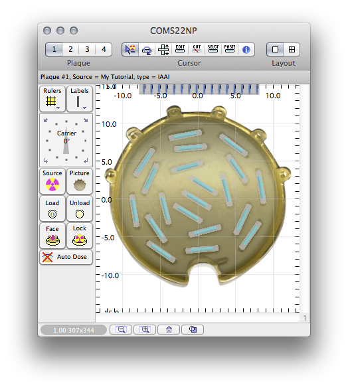The image size is (348, 389).
Task: Switch to Plaque 4
Action: click(104, 49)
